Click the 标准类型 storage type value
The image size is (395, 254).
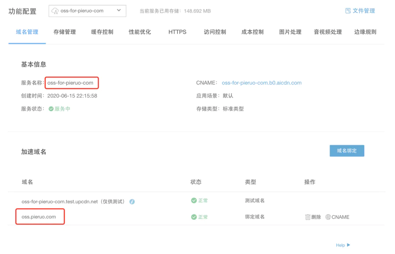(233, 109)
